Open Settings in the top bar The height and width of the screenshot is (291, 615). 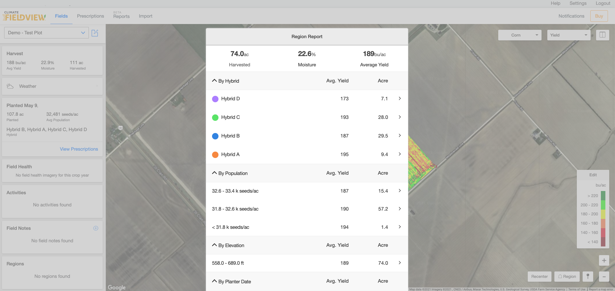coord(578,3)
